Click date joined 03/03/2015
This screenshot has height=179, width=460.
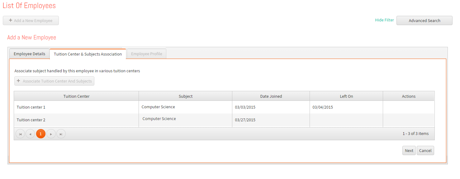point(245,107)
